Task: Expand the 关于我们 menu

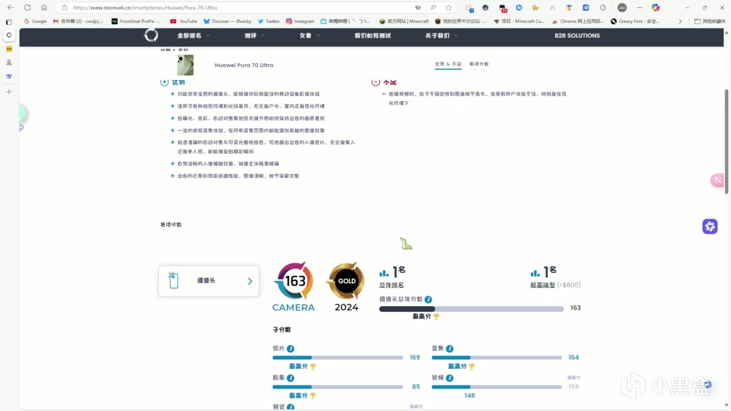Action: [x=441, y=35]
